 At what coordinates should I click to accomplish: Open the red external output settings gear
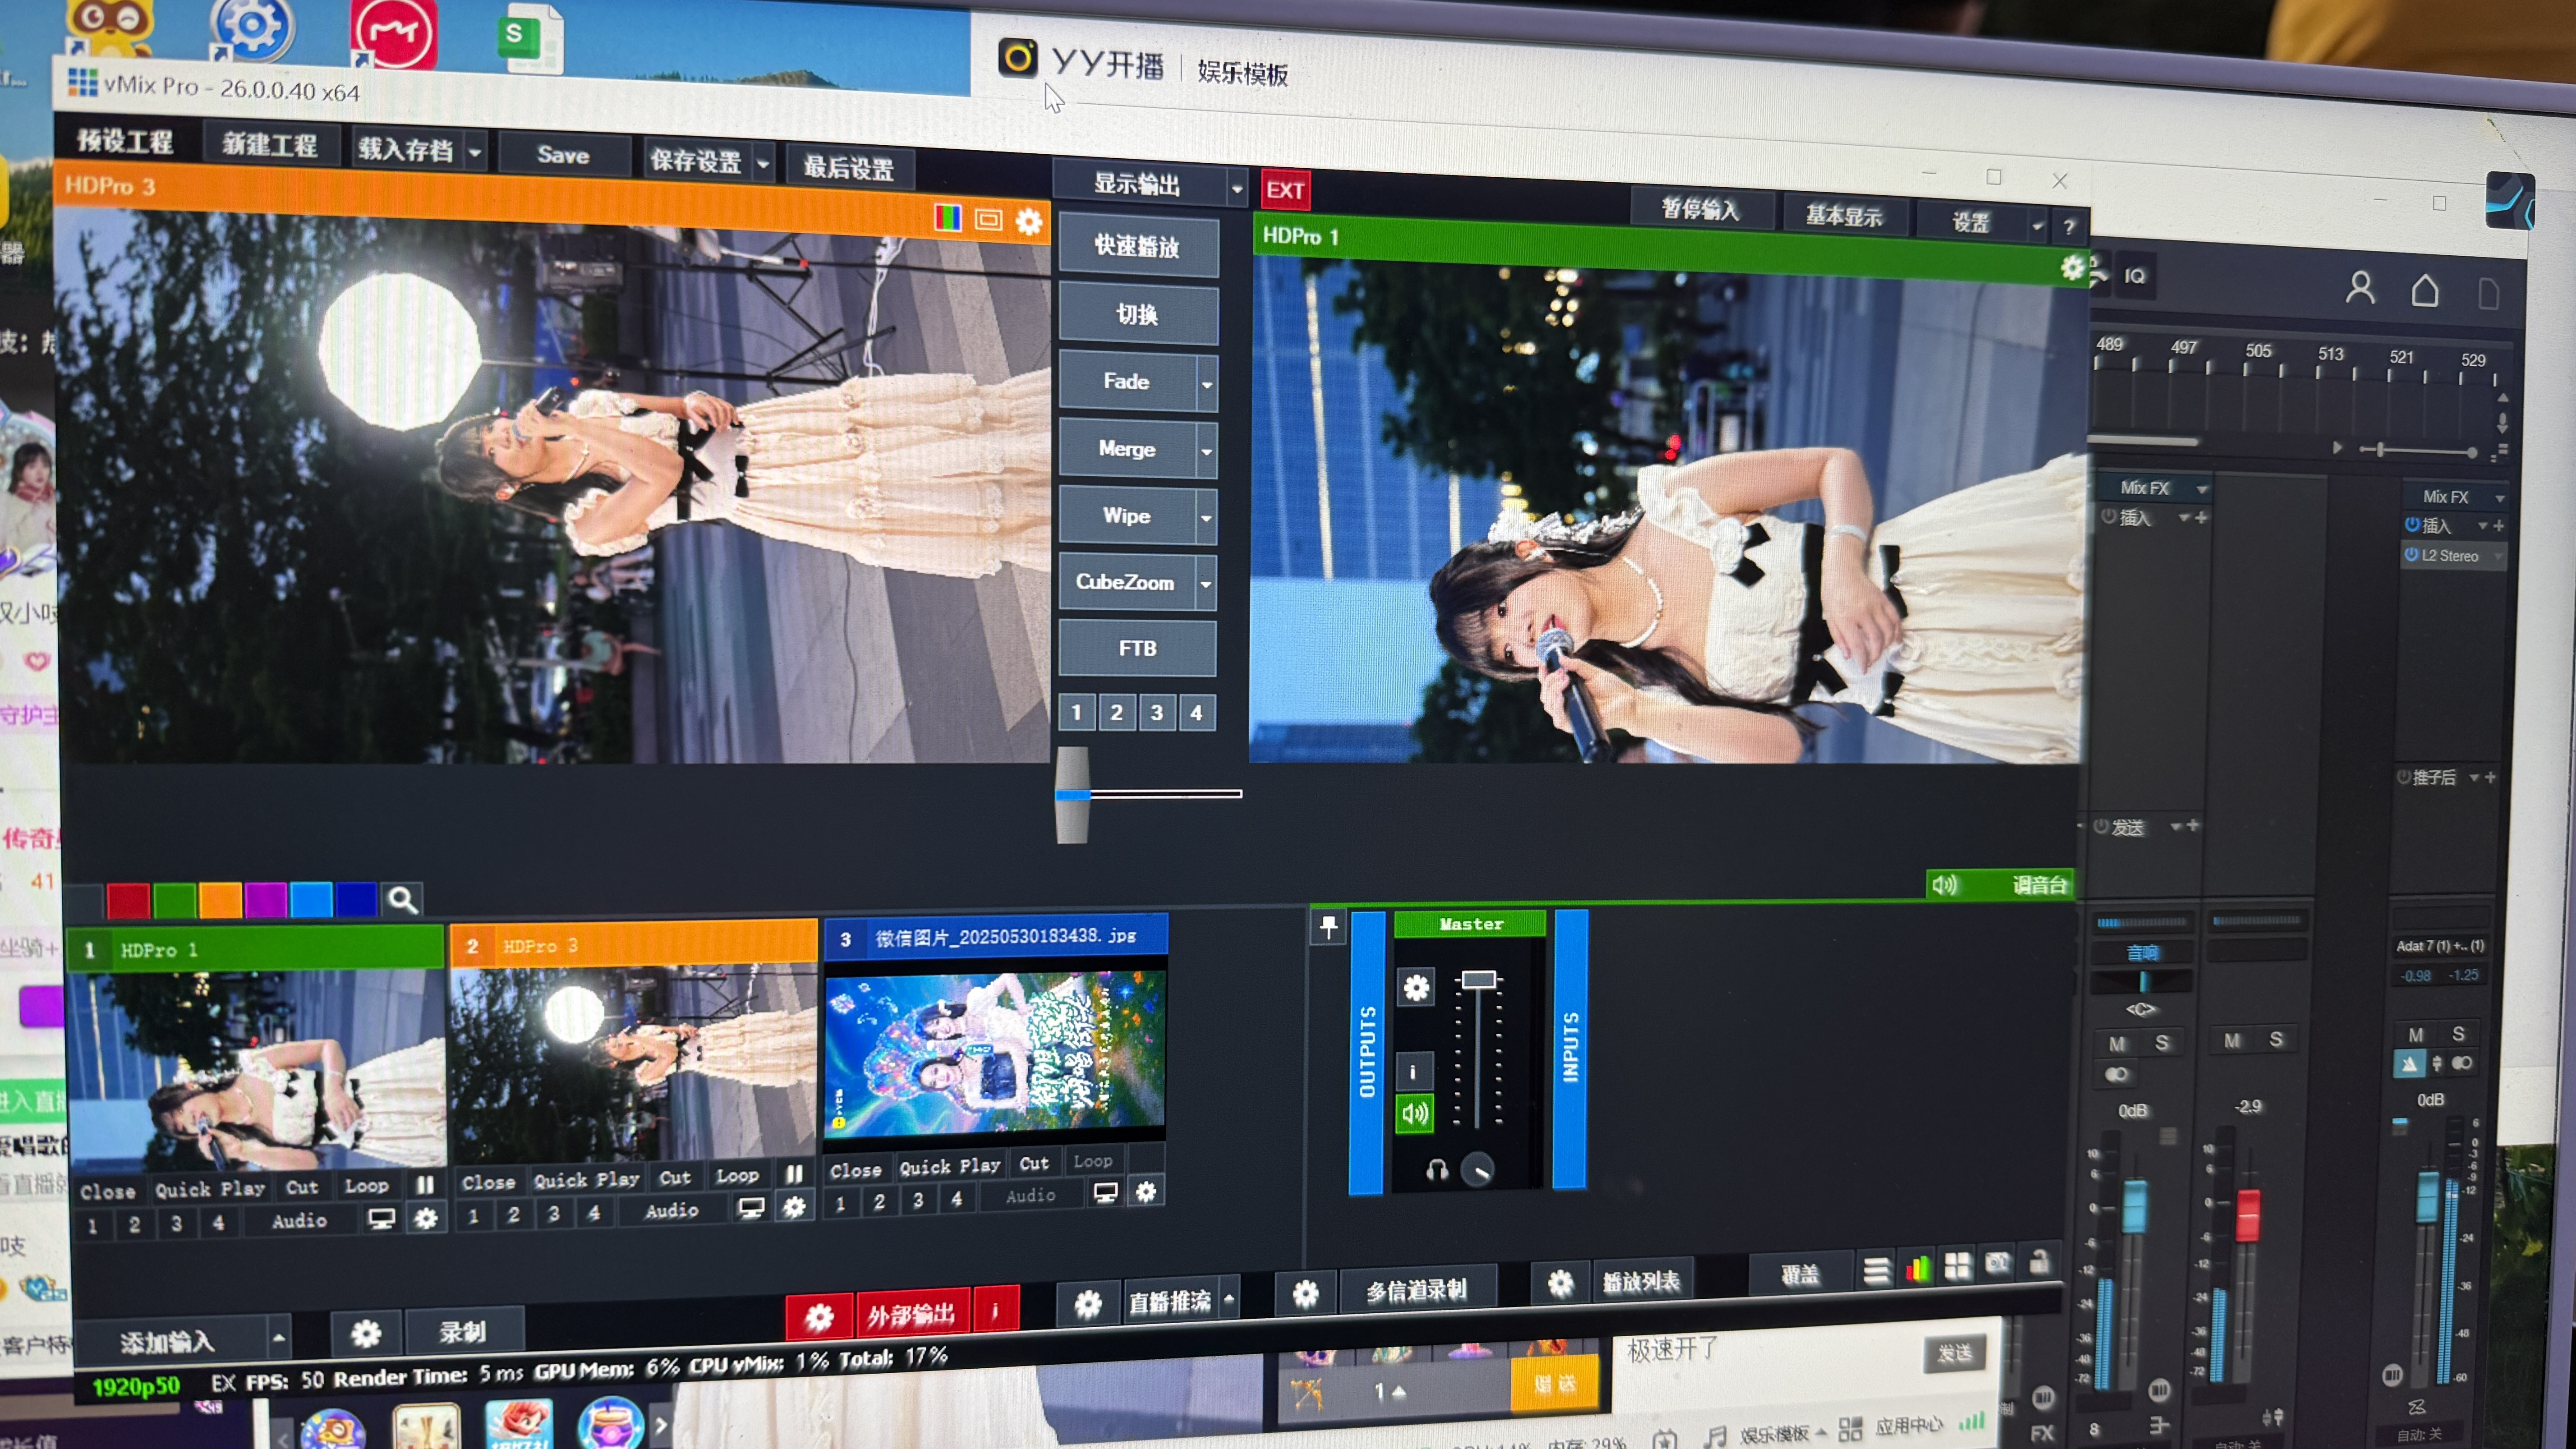click(x=819, y=1317)
